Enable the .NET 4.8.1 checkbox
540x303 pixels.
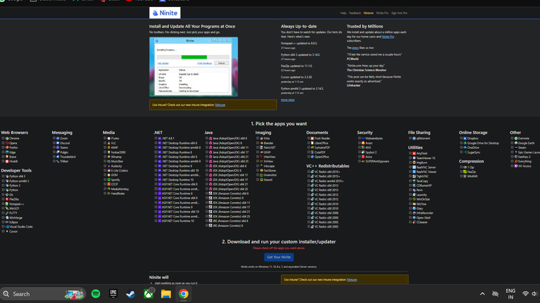point(156,138)
